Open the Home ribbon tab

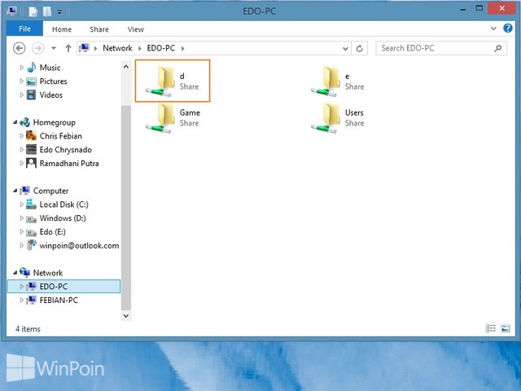[62, 29]
